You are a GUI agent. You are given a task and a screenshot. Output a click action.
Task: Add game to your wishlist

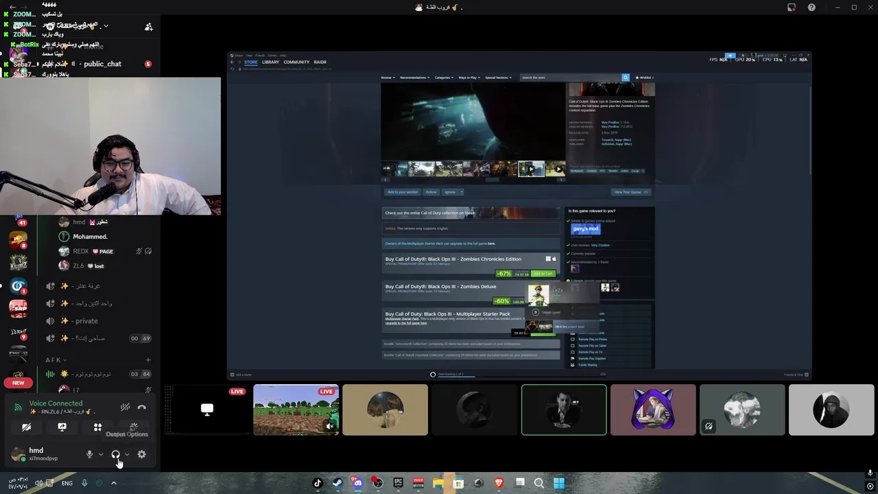[x=402, y=192]
